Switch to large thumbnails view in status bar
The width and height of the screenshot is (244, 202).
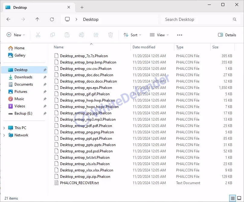239,198
